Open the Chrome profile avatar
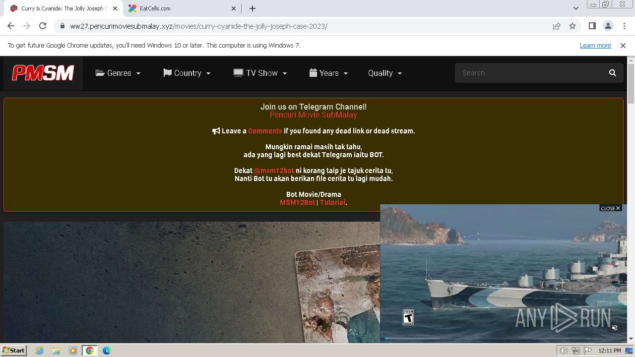Viewport: 635px width, 357px height. 608,26
